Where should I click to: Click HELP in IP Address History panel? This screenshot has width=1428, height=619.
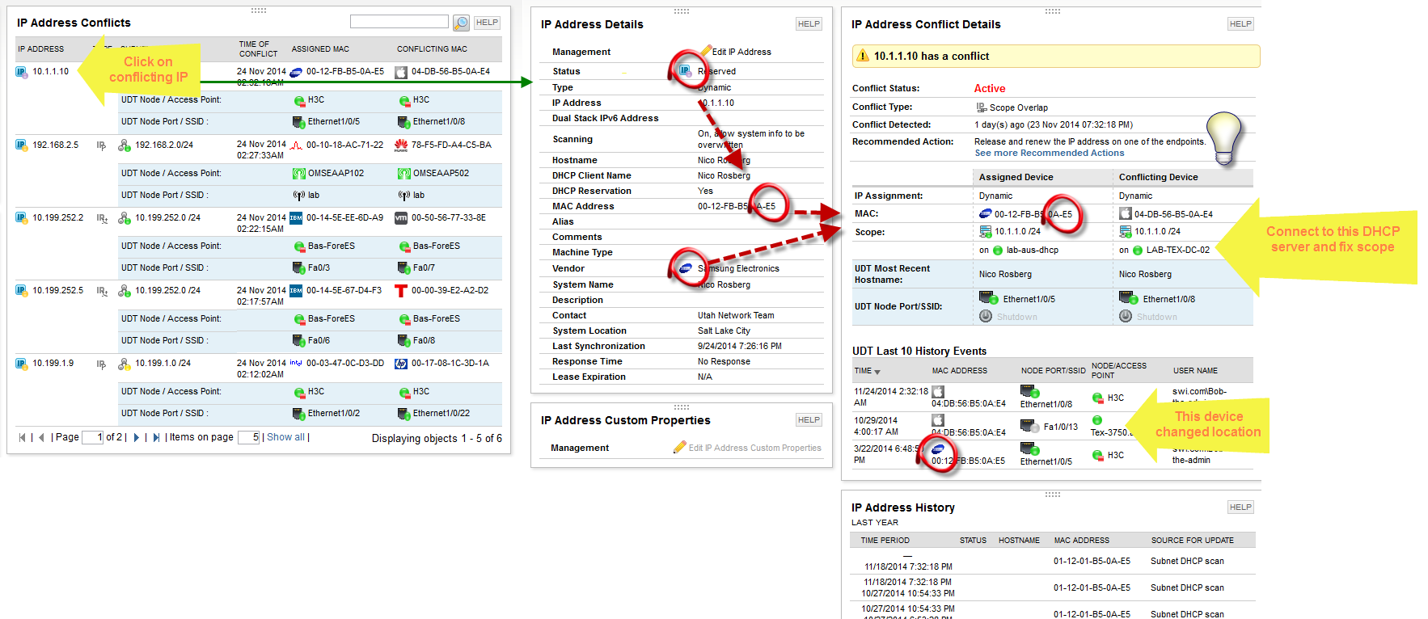[x=1240, y=507]
